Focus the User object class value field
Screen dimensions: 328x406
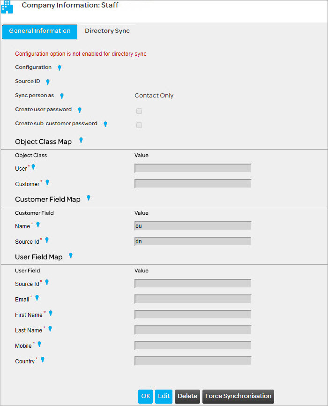(x=193, y=168)
